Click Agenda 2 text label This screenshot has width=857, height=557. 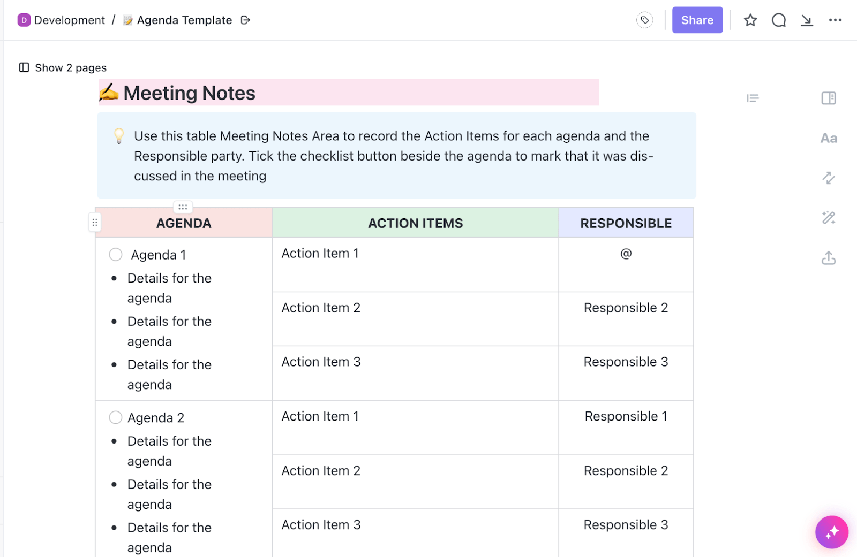tap(156, 418)
